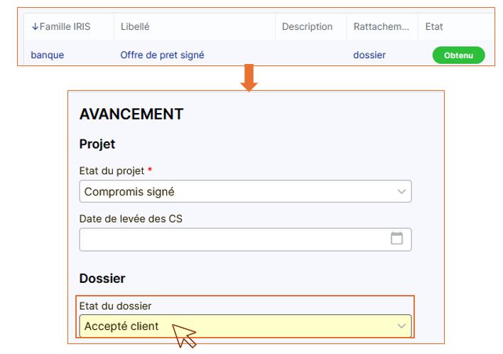503x354 pixels.
Task: Click the sort arrow beside Famille IRIS
Action: click(x=35, y=27)
